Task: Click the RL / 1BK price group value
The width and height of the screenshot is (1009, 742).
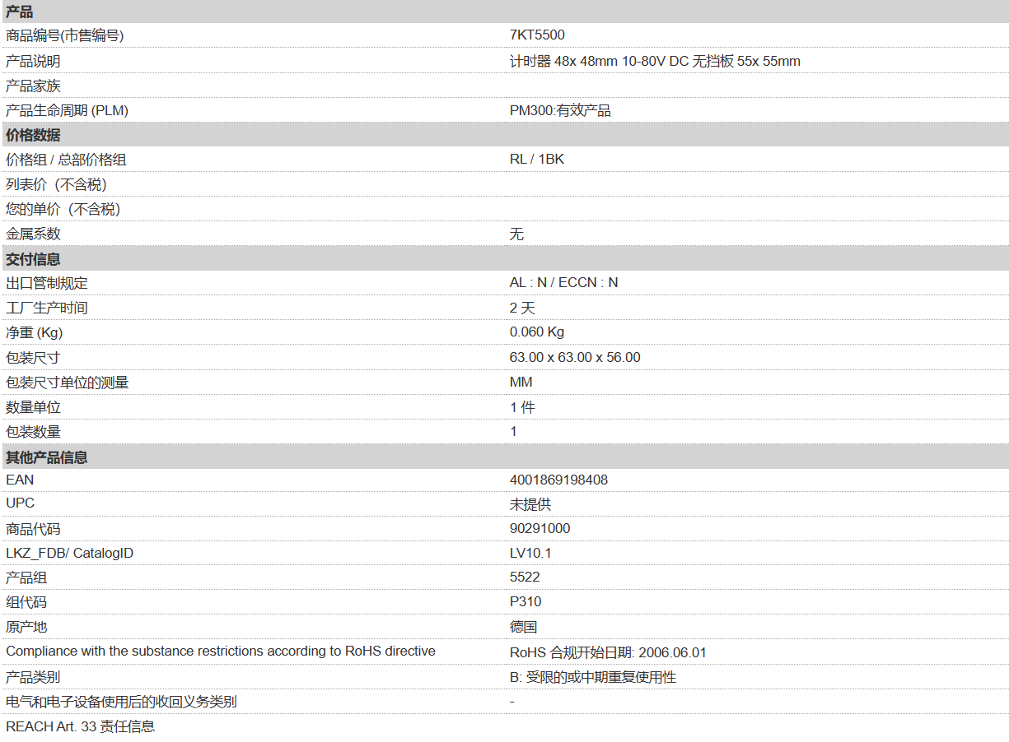Action: [x=537, y=159]
